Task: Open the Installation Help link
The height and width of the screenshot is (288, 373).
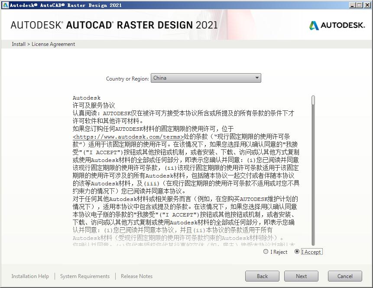Action: (x=30, y=276)
